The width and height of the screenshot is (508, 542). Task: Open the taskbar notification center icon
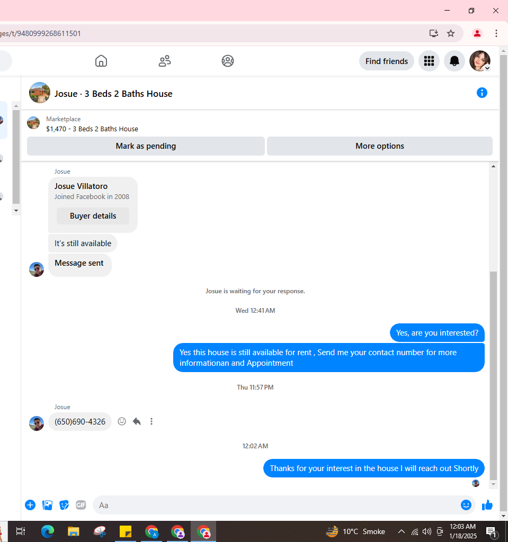point(492,531)
